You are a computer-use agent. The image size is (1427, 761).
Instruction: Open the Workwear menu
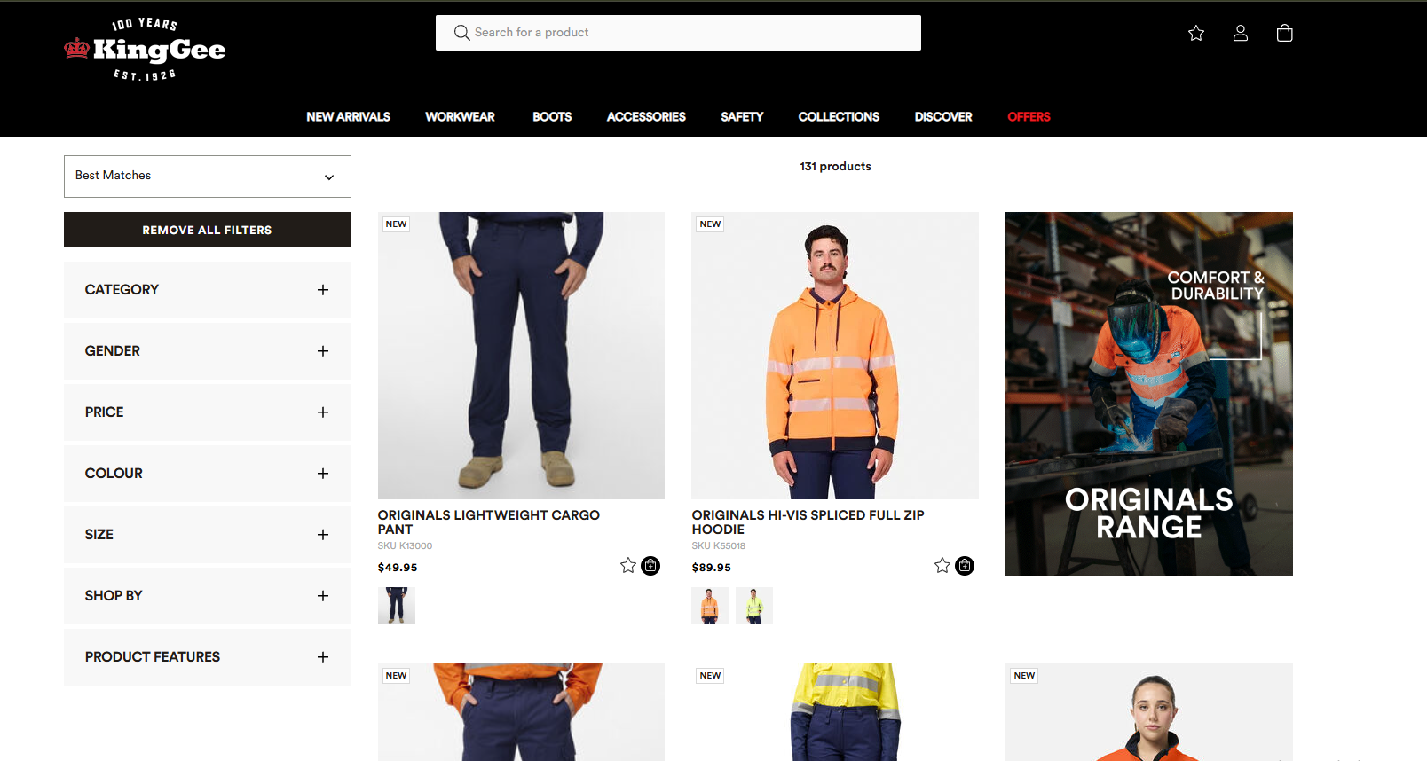460,117
